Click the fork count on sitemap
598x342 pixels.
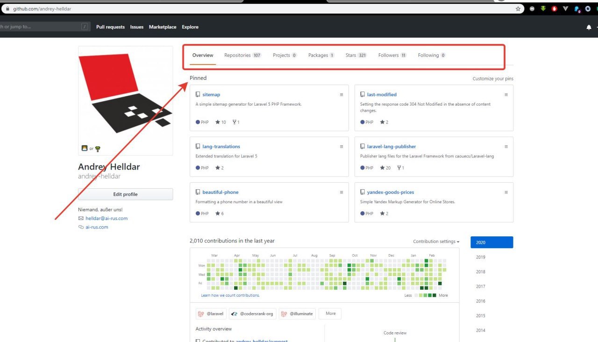click(236, 122)
